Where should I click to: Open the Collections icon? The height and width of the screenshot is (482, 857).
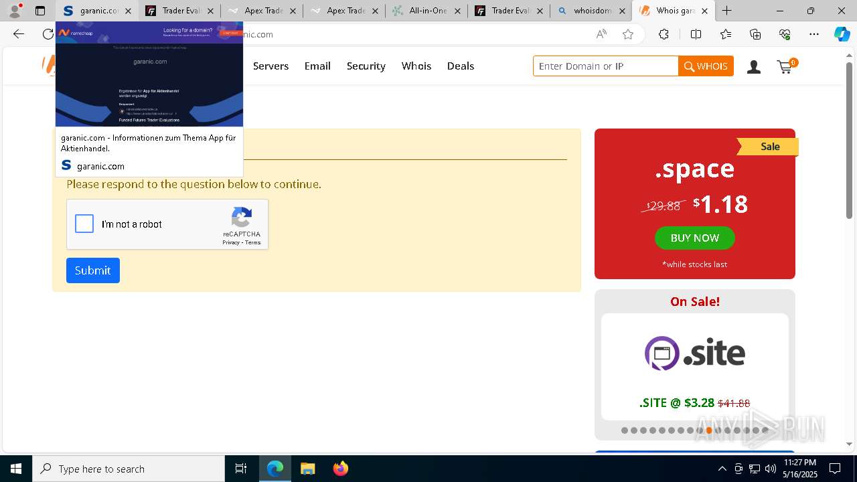tap(755, 34)
